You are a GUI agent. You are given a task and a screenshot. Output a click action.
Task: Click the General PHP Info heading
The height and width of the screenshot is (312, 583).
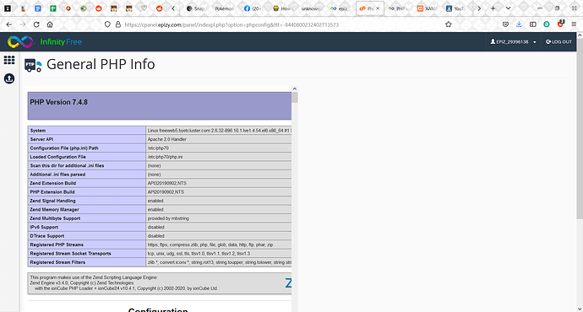(x=101, y=64)
